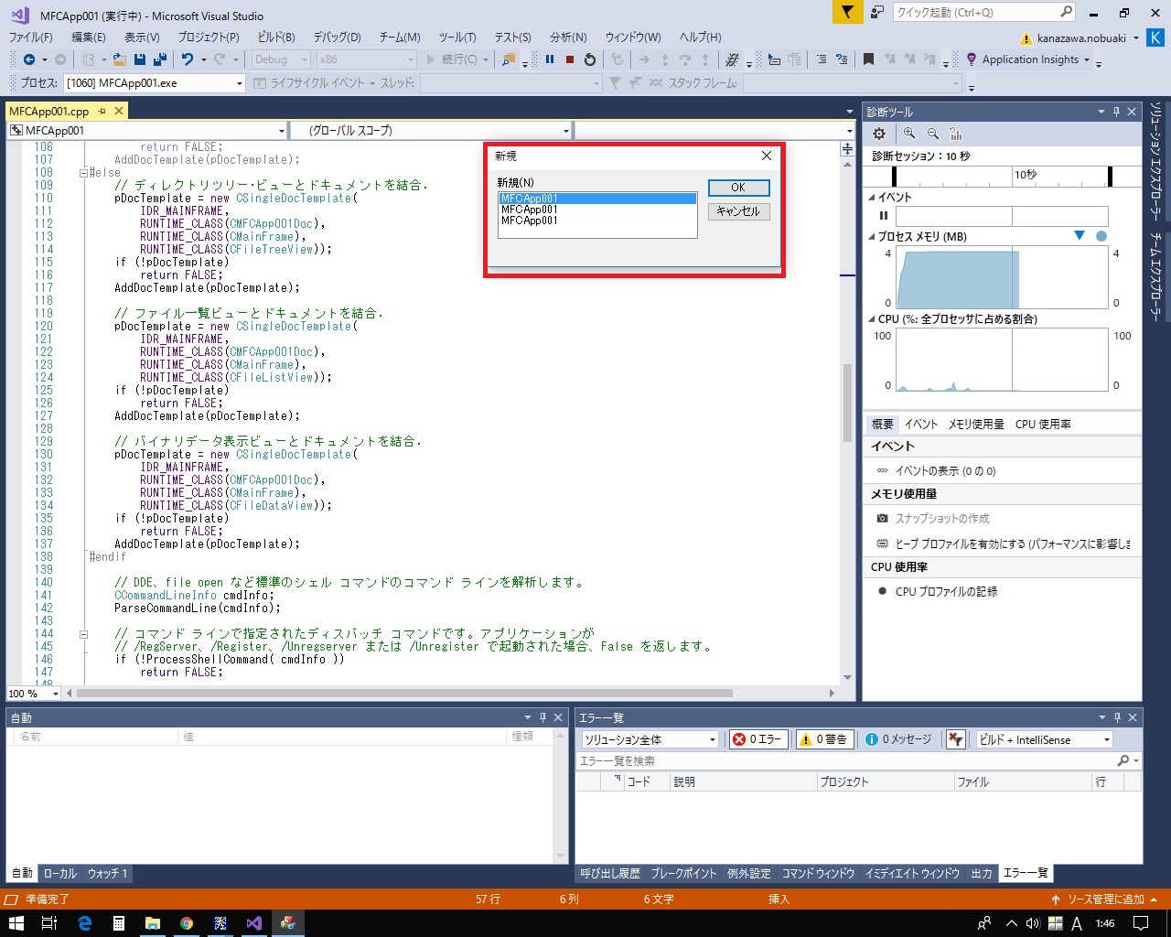The width and height of the screenshot is (1171, 937).
Task: Open the ビルド + IntelliSense dropdown
Action: point(1106,739)
